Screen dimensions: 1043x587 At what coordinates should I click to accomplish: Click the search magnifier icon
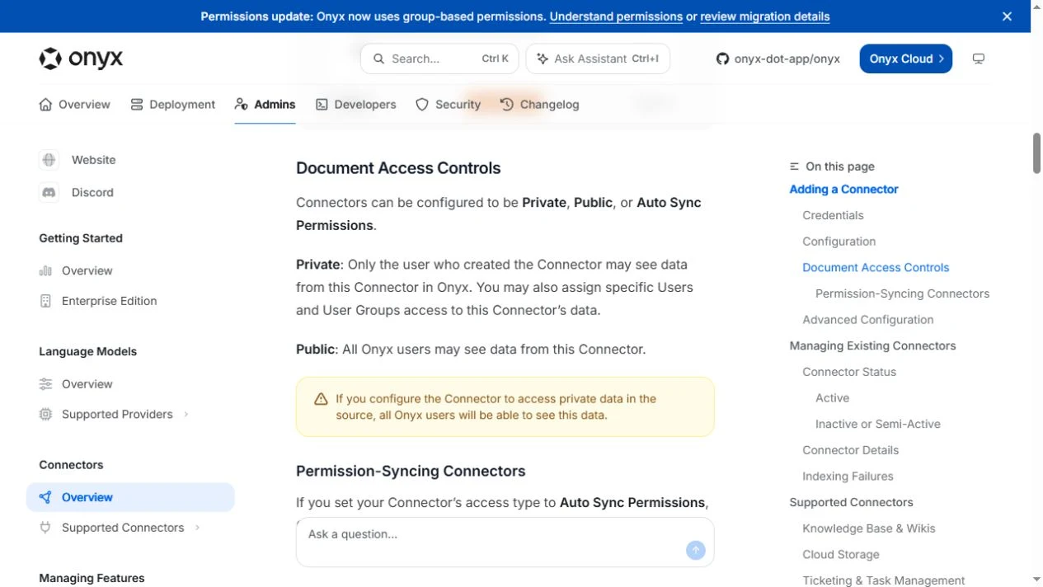379,59
